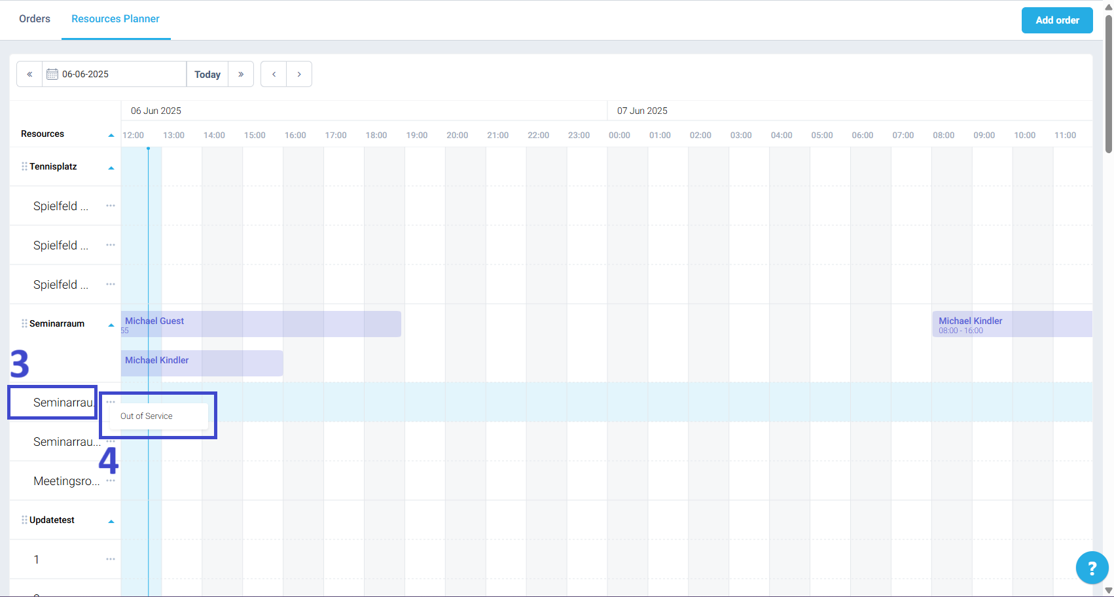The width and height of the screenshot is (1114, 597).
Task: Select resource row named 1
Action: (37, 560)
